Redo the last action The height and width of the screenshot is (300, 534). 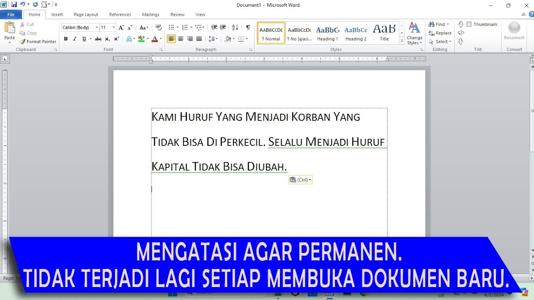coord(35,5)
